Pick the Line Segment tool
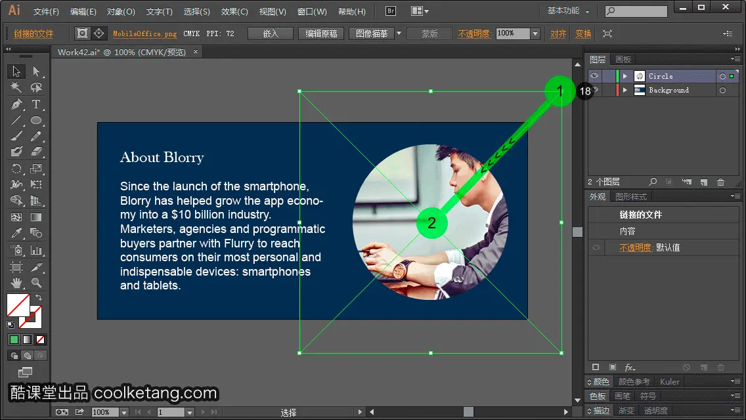This screenshot has height=420, width=746. tap(16, 120)
